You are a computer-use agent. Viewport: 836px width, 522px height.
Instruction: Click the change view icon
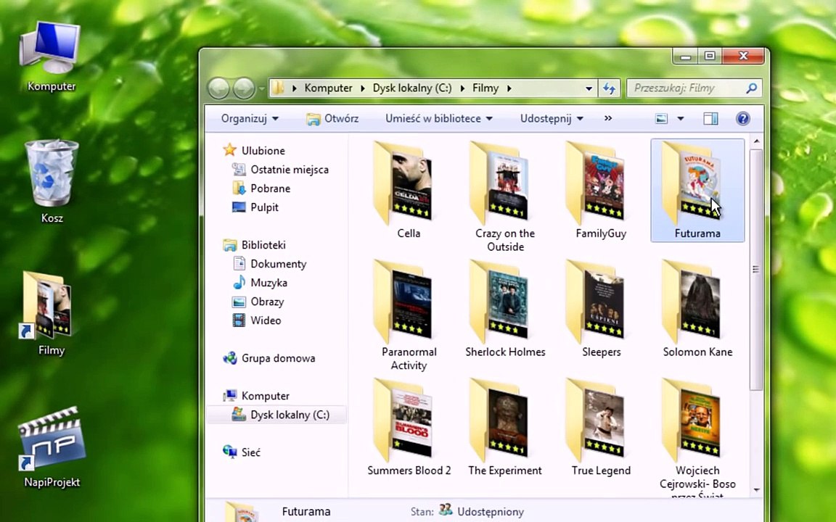click(x=661, y=118)
